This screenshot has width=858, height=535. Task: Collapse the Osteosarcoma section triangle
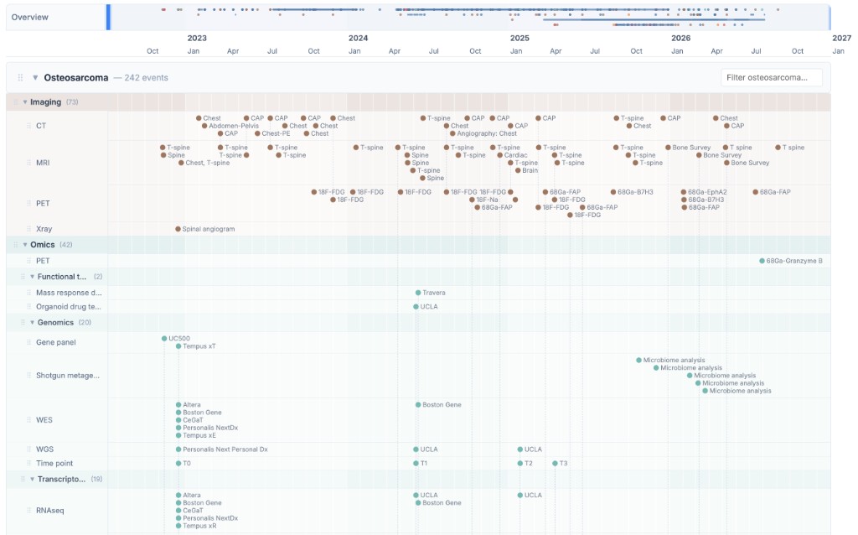pyautogui.click(x=35, y=78)
